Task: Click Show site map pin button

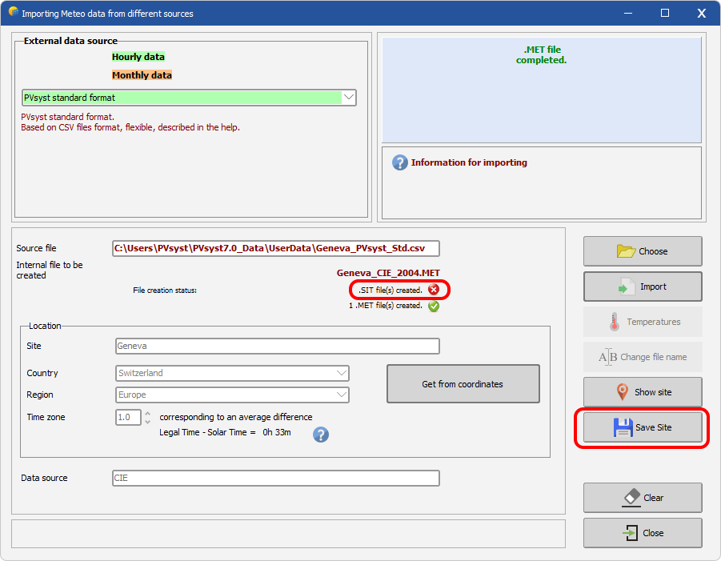Action: click(643, 392)
